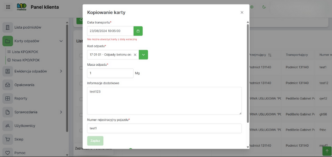Click the dialog vertical scrollbar

(248, 74)
